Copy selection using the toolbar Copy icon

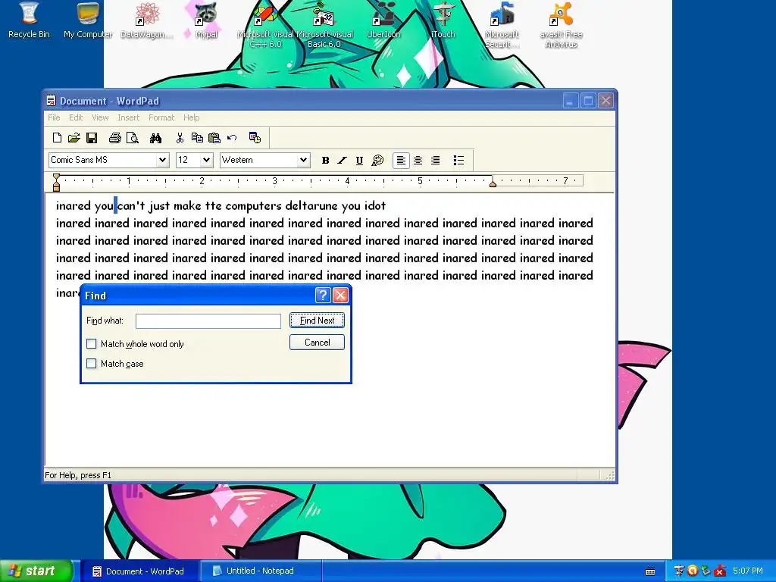tap(197, 138)
